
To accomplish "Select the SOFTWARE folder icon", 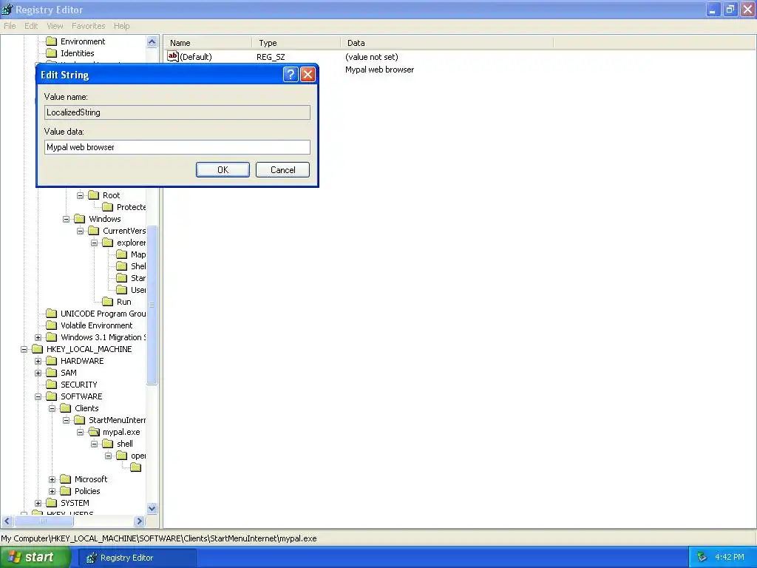I will coord(51,396).
